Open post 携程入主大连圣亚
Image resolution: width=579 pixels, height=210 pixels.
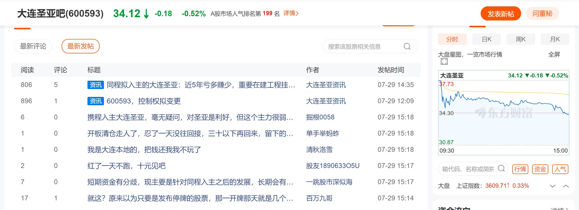[190, 117]
